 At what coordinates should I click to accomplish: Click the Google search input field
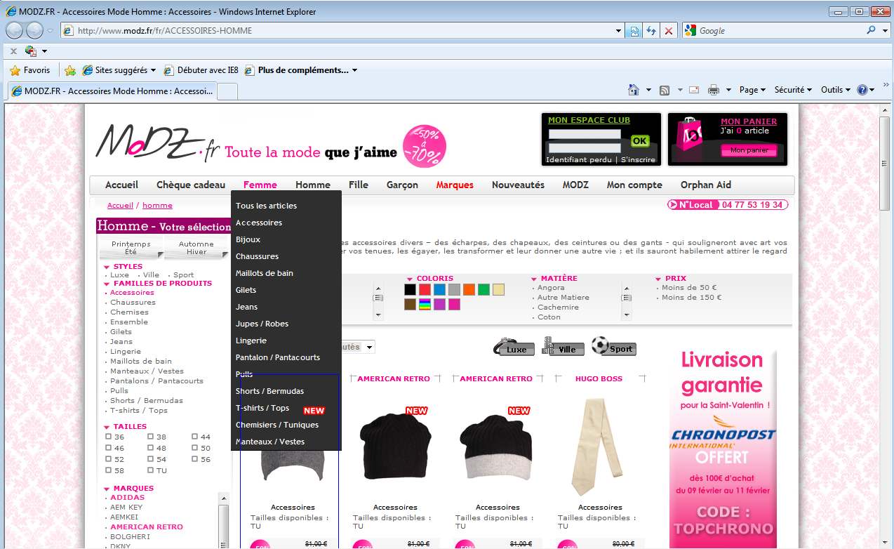[780, 31]
